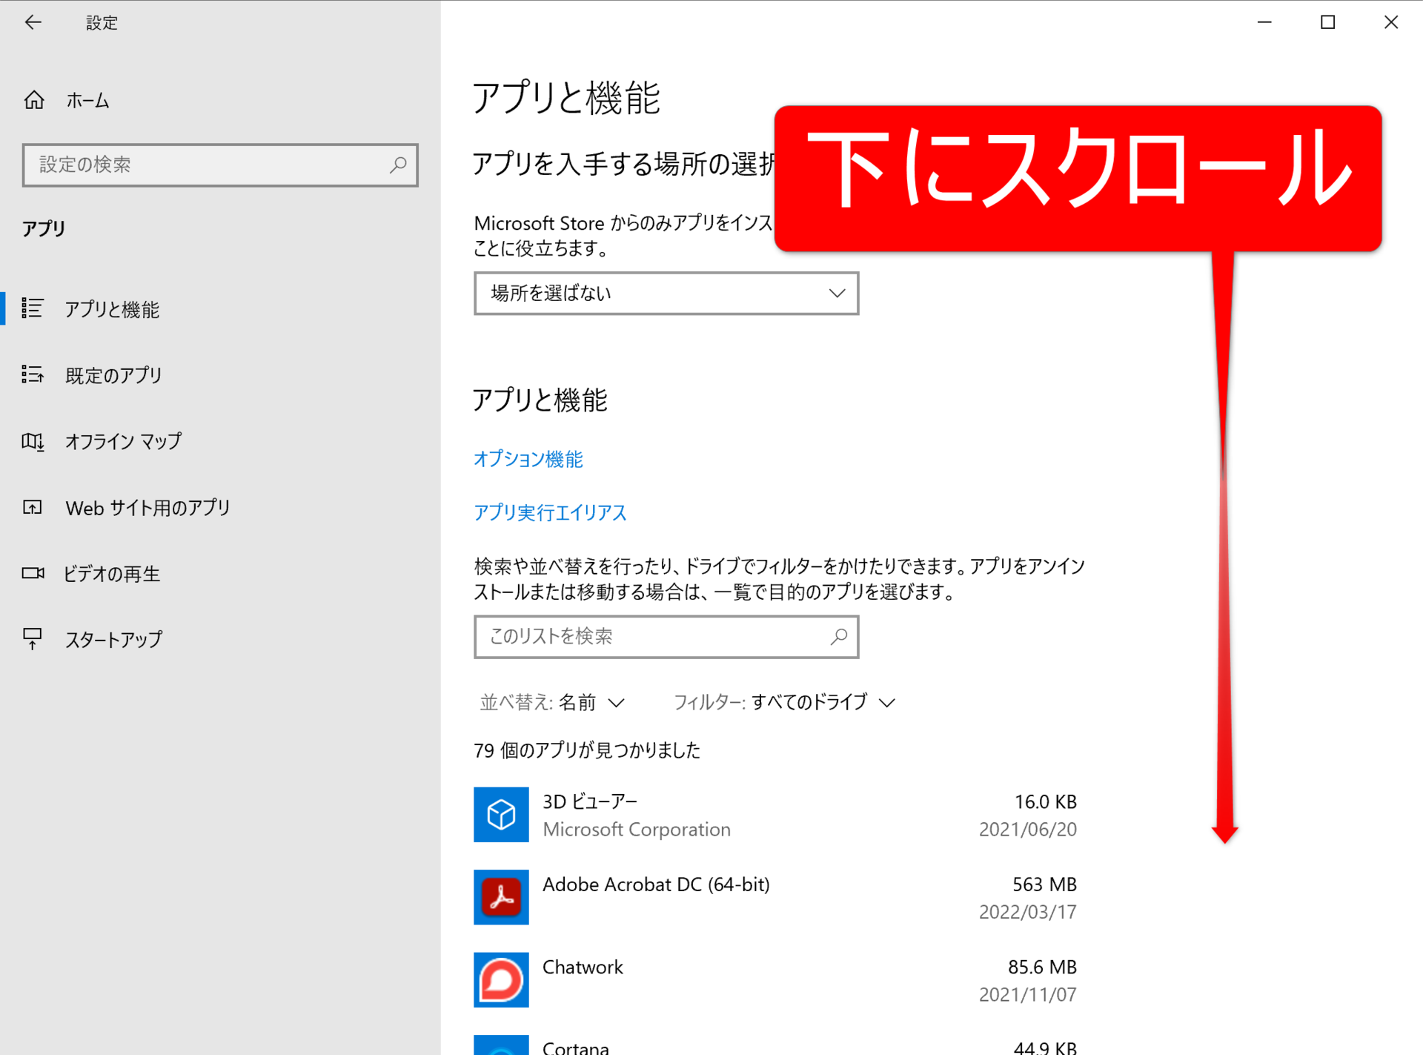Open 既定のアプリ in the sidebar
The height and width of the screenshot is (1055, 1423).
(113, 375)
